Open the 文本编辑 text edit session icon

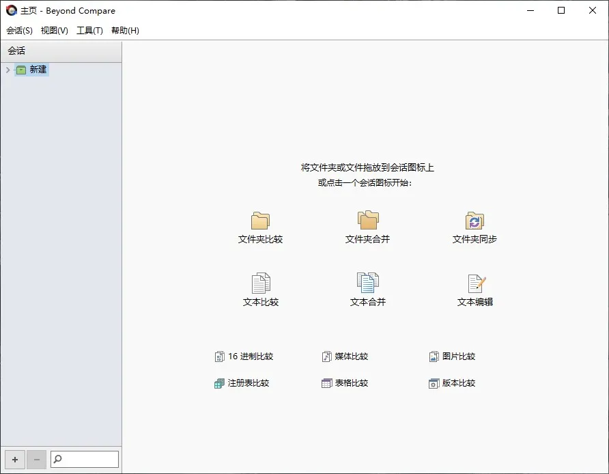tap(477, 283)
